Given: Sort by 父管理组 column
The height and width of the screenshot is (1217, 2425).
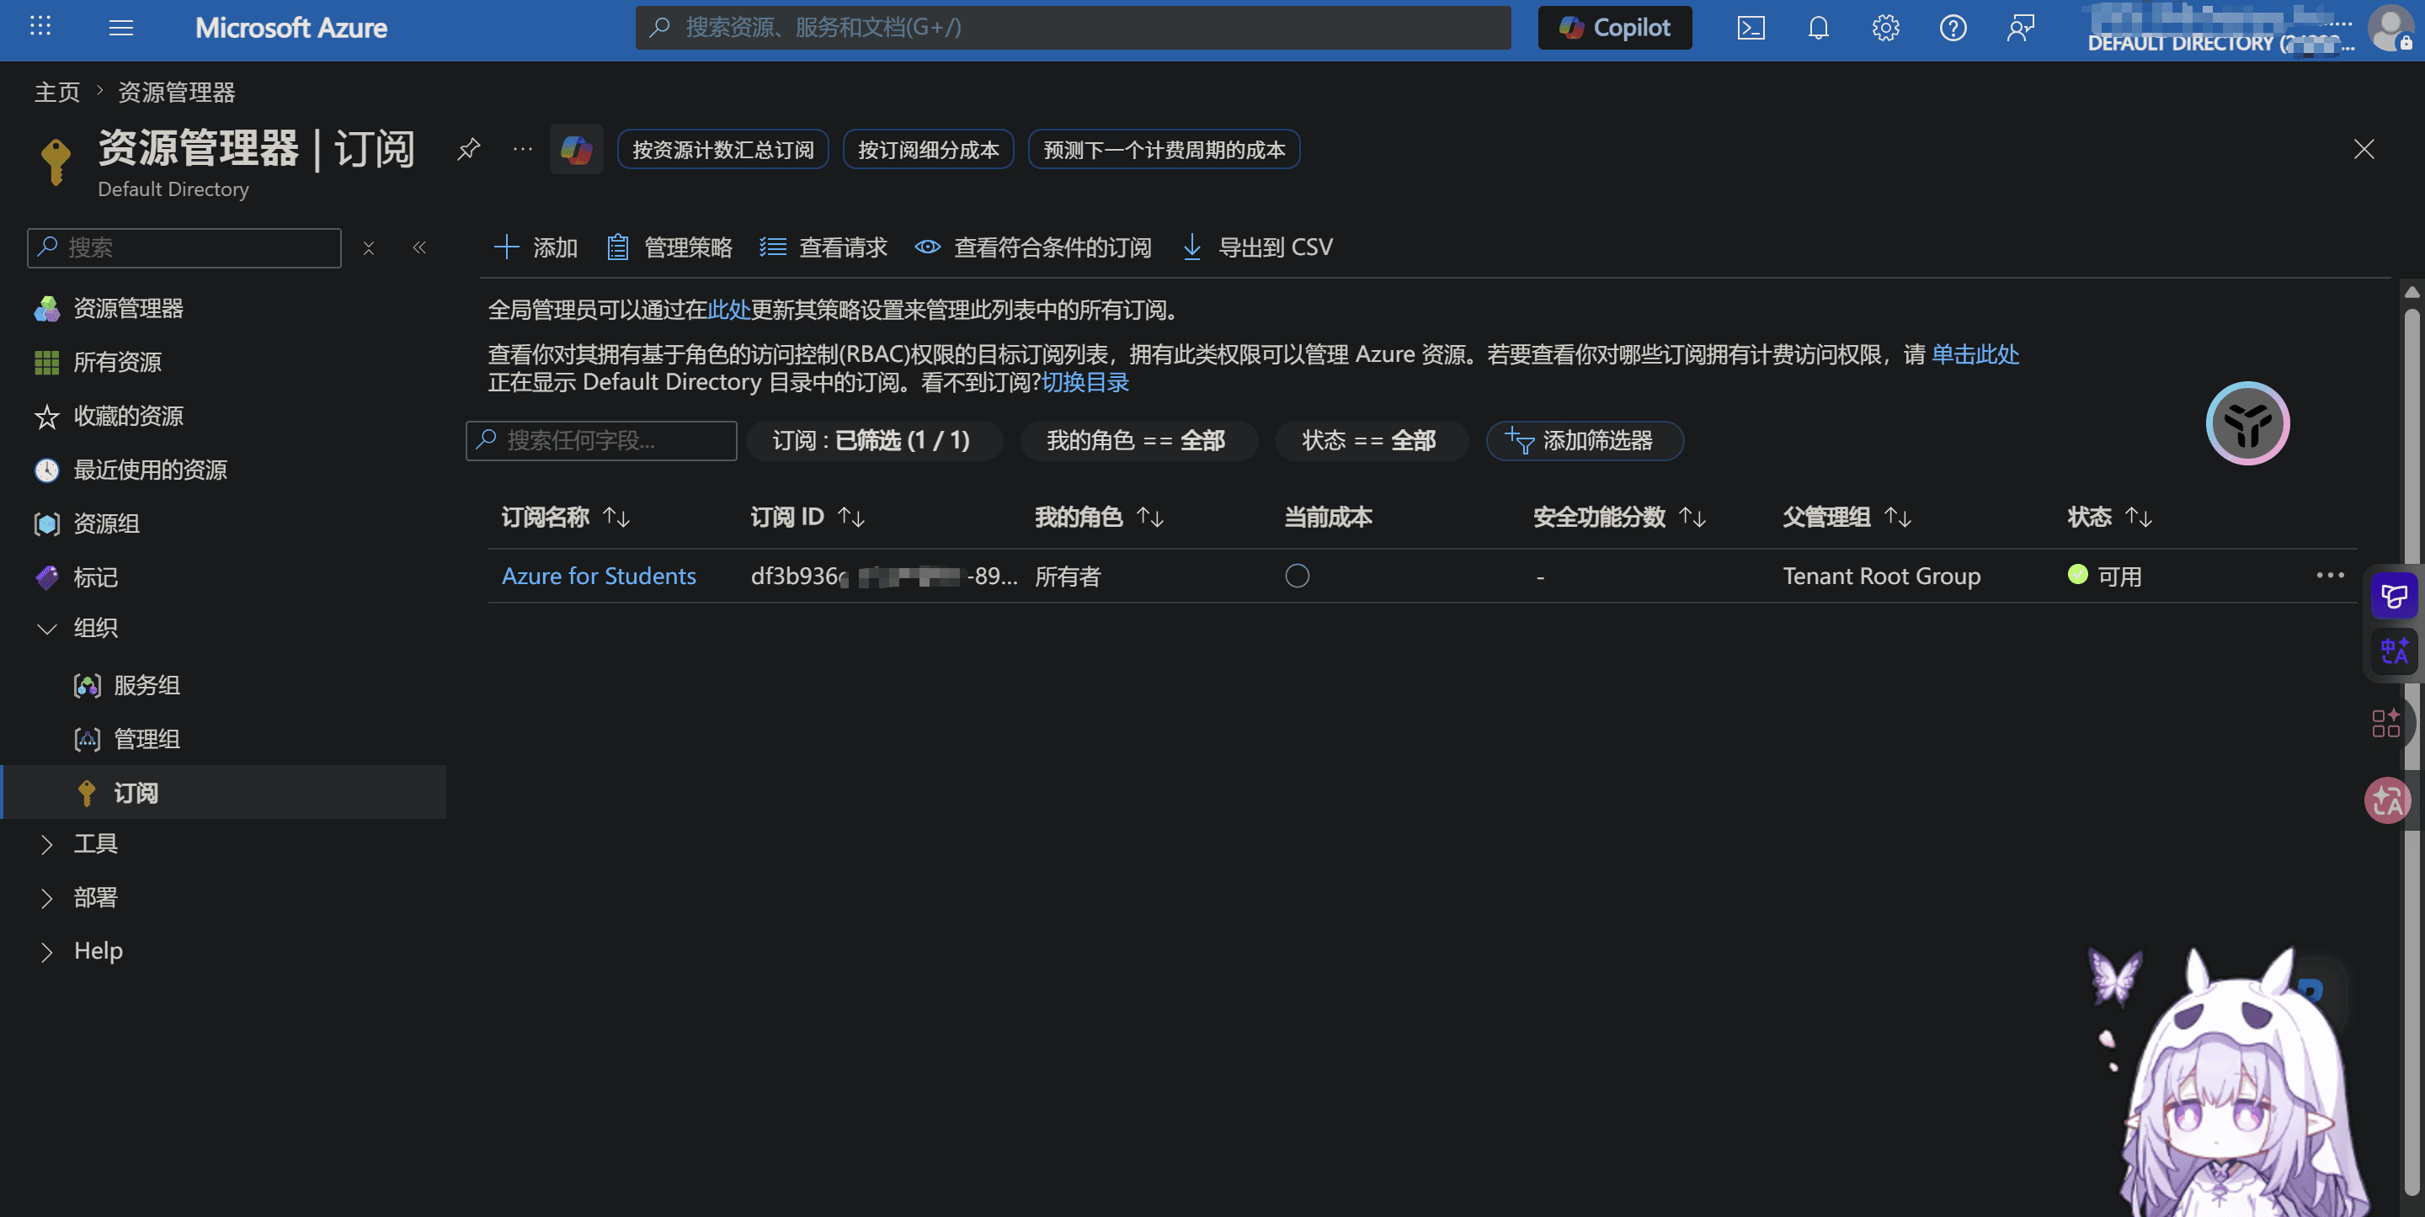Looking at the screenshot, I should [1846, 517].
